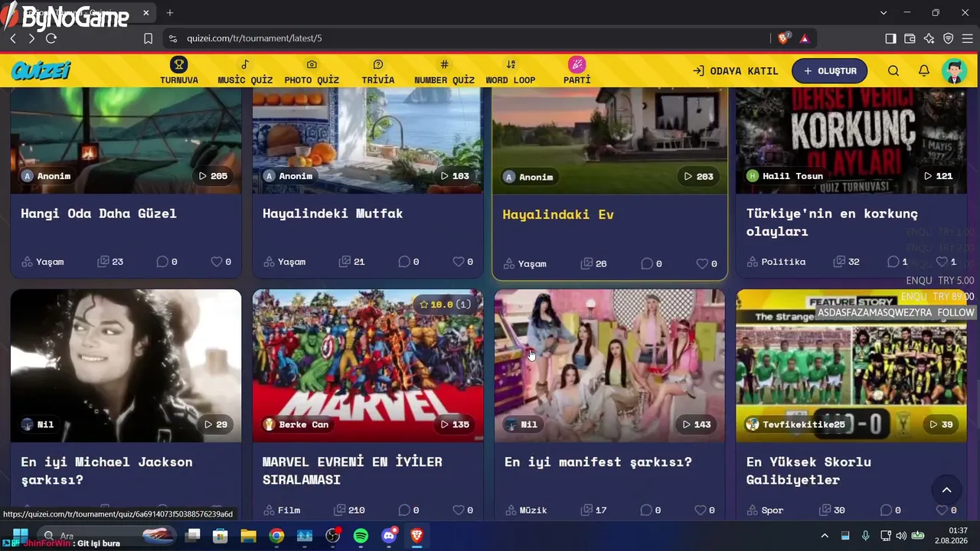Open the 'Hayalindeki Mutfak' quiz title
This screenshot has height=551, width=980.
[332, 214]
